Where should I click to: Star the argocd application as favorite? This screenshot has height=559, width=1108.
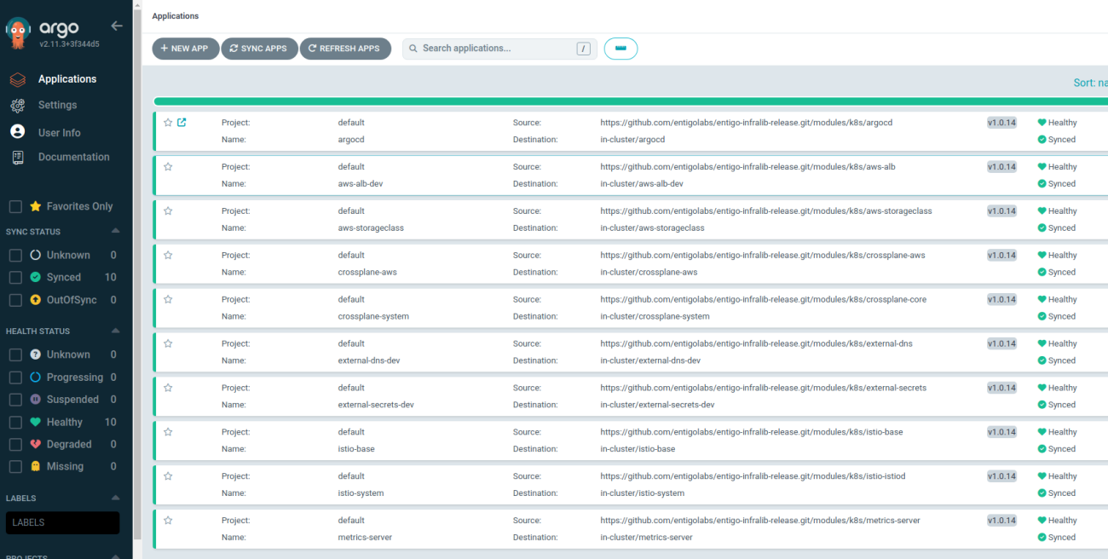168,123
